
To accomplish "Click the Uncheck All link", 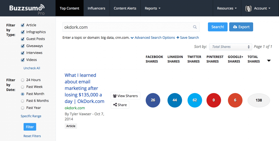I will click(32, 68).
